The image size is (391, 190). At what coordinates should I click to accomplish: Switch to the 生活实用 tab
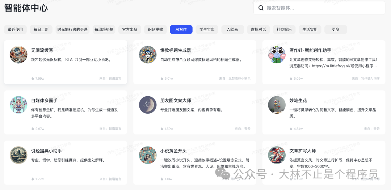310,29
